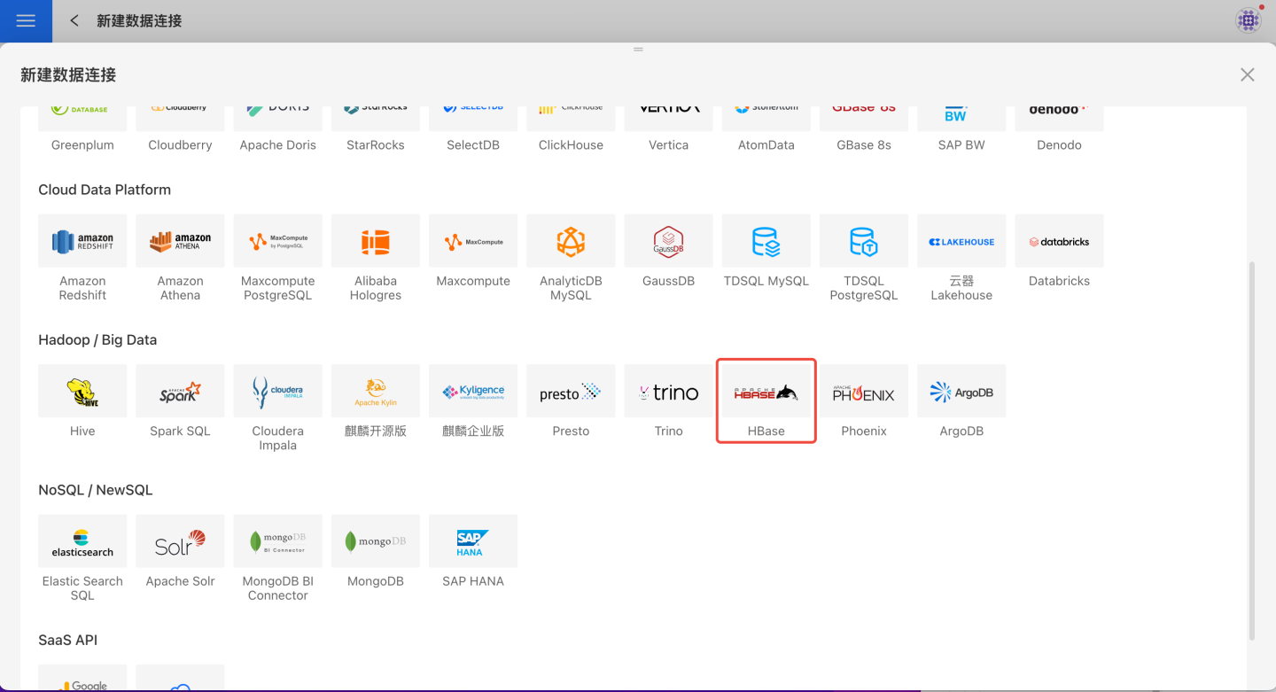Select the Trino connector tile
This screenshot has width=1276, height=692.
[x=668, y=392]
